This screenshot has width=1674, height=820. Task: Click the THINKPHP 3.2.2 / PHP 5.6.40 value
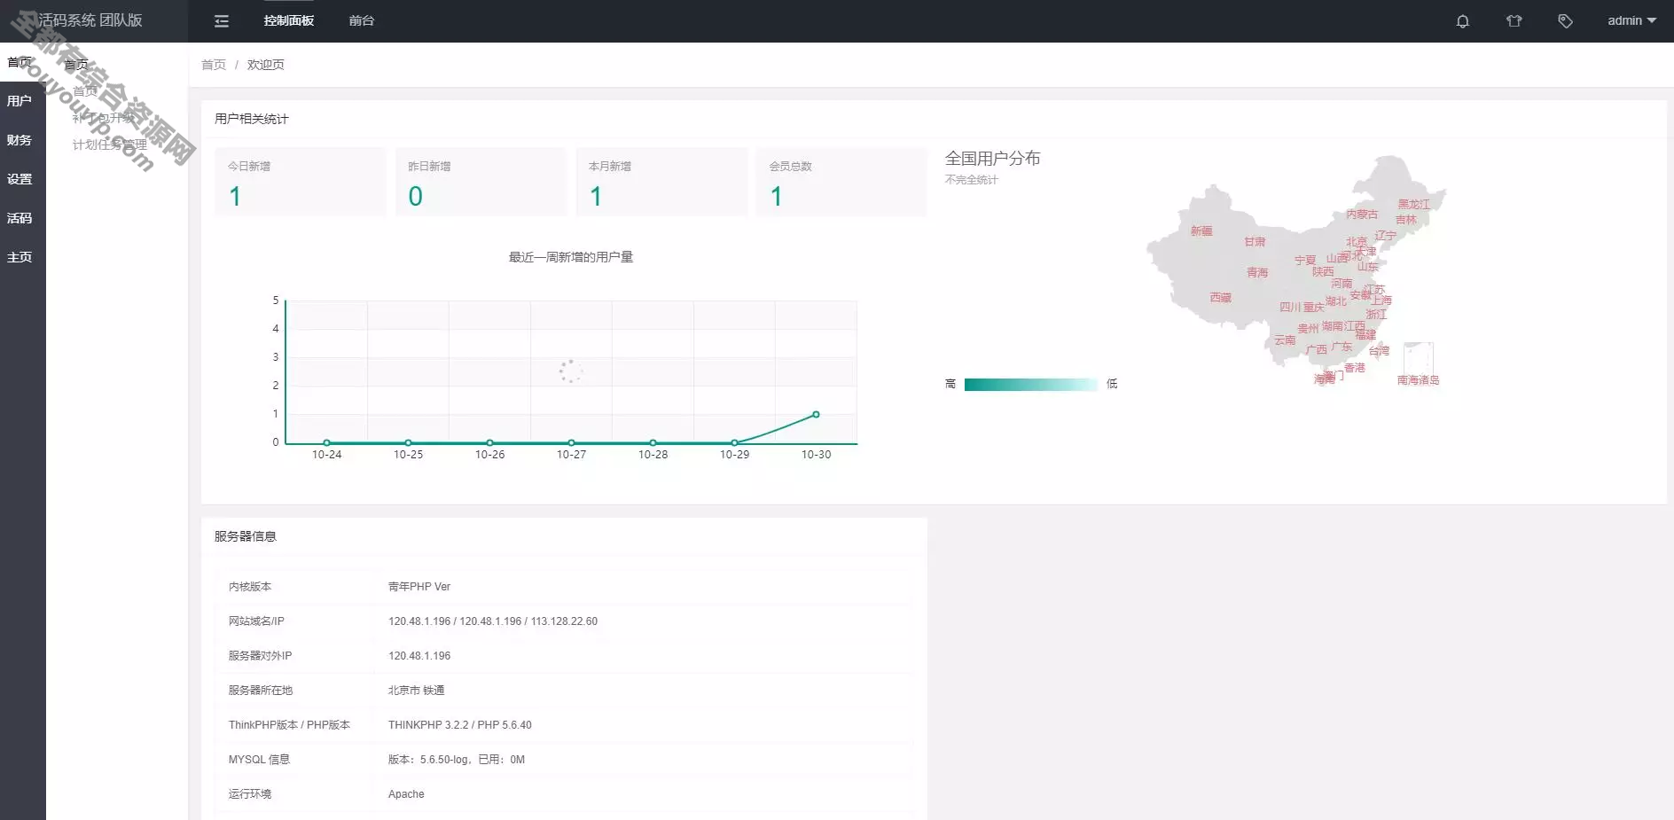(460, 725)
